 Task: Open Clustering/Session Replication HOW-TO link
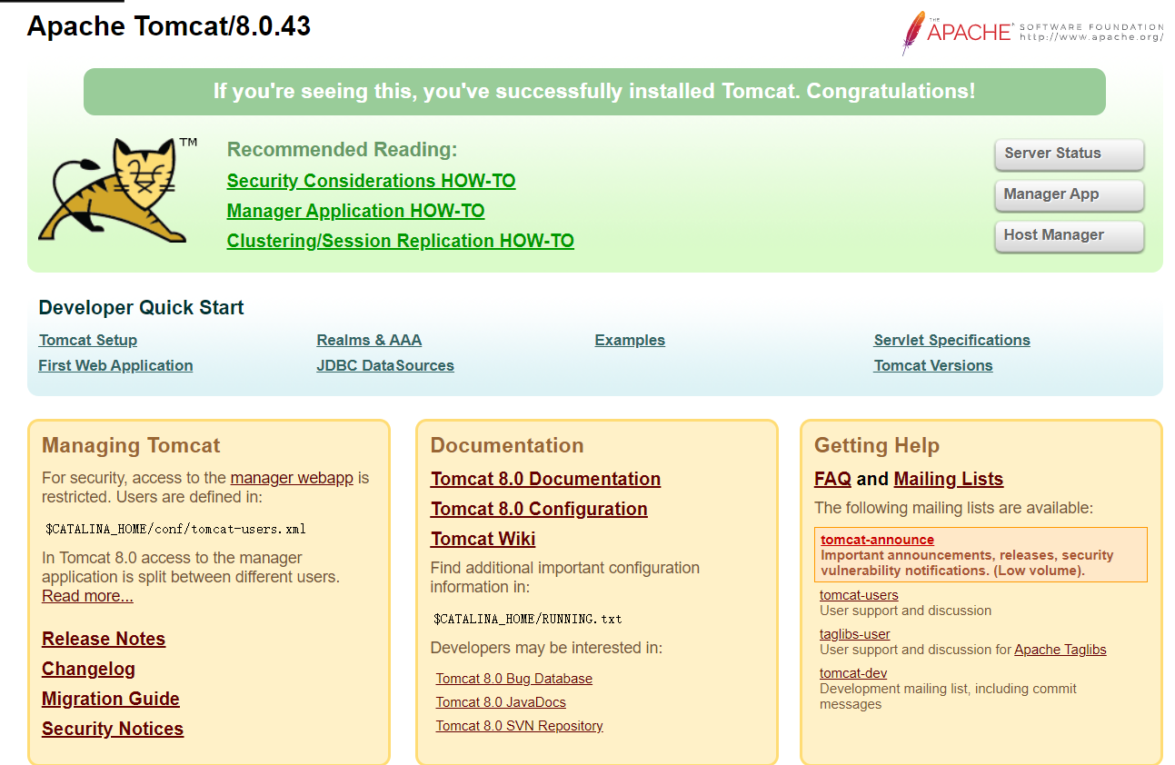tap(400, 241)
